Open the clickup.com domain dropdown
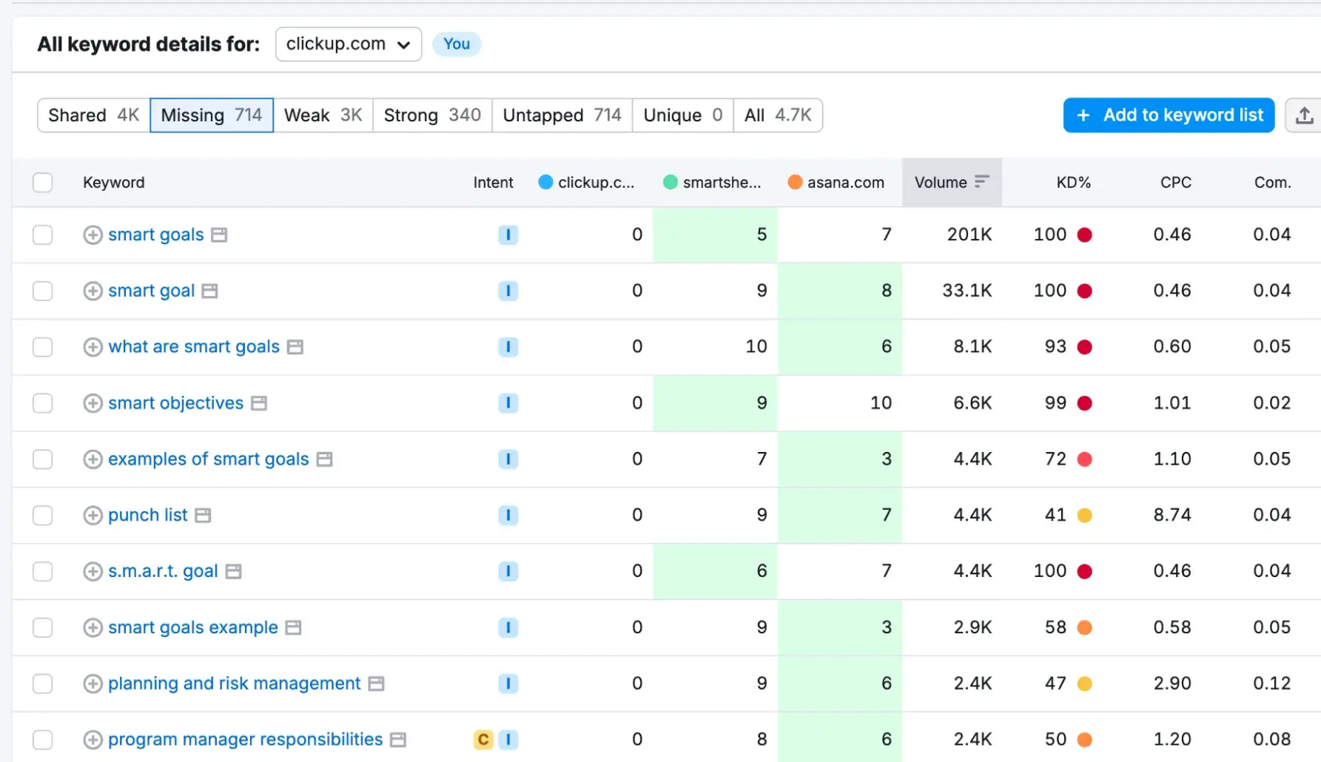Image resolution: width=1321 pixels, height=762 pixels. click(x=349, y=44)
